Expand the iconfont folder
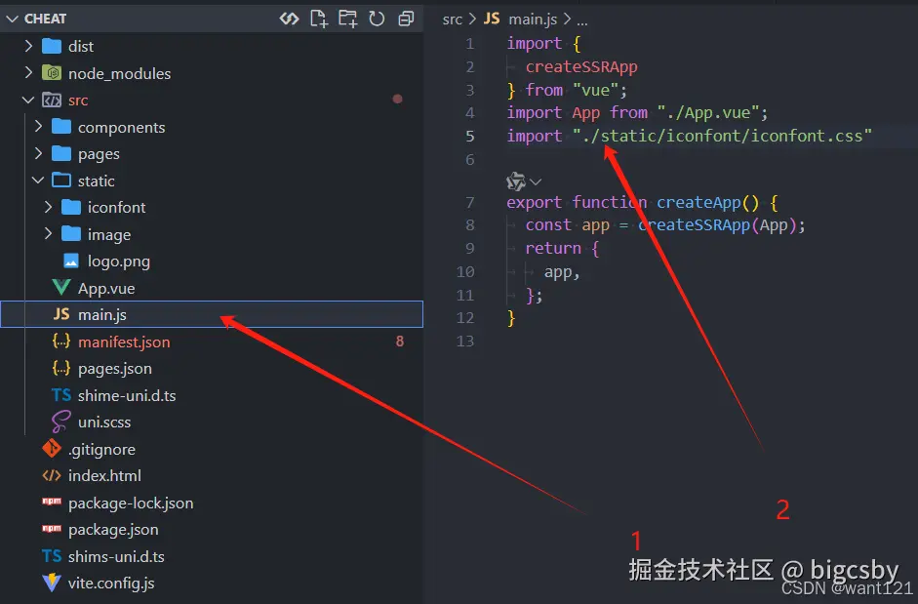This screenshot has width=918, height=604. (x=47, y=207)
